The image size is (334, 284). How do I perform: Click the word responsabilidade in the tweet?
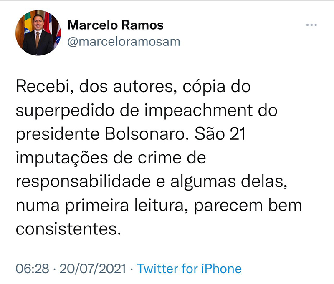(83, 181)
